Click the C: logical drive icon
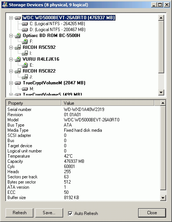Screen dimensions: 172x222 click(x=25, y=24)
